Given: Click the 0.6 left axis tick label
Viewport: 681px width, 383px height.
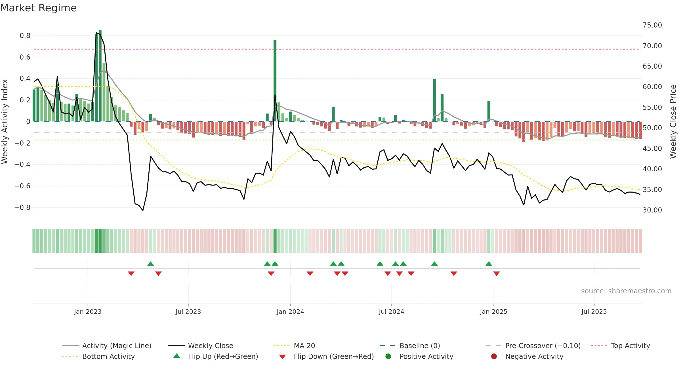Looking at the screenshot, I should tap(25, 57).
